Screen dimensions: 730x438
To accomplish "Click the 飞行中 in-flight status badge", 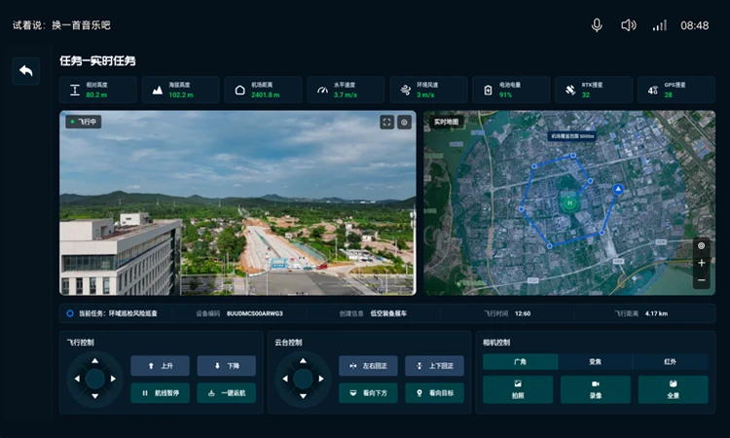I will coord(84,122).
